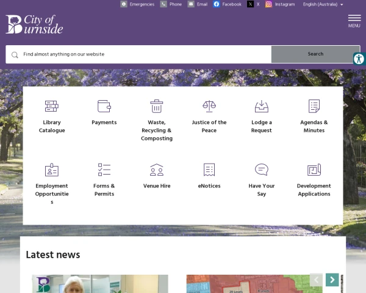Open the hamburger MENU button

tap(354, 21)
